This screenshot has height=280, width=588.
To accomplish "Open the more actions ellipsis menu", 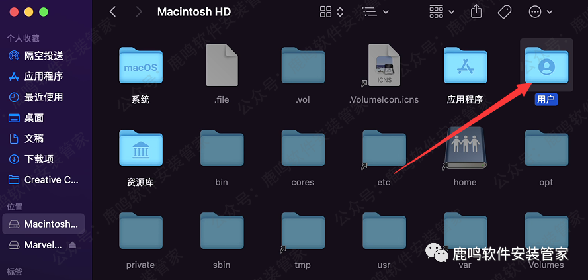I will (x=540, y=12).
